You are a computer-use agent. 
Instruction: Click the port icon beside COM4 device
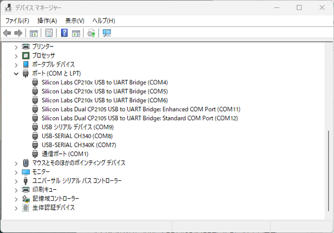click(x=35, y=82)
